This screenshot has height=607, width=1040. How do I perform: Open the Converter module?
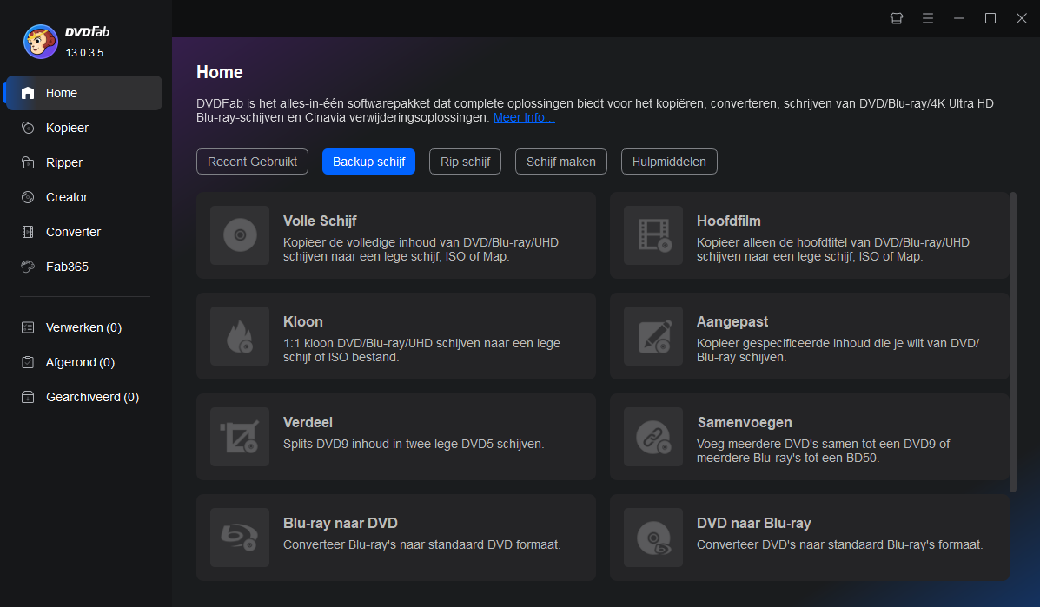click(83, 232)
